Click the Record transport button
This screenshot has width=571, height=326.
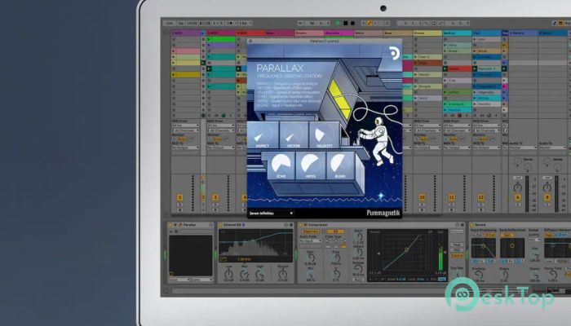352,24
